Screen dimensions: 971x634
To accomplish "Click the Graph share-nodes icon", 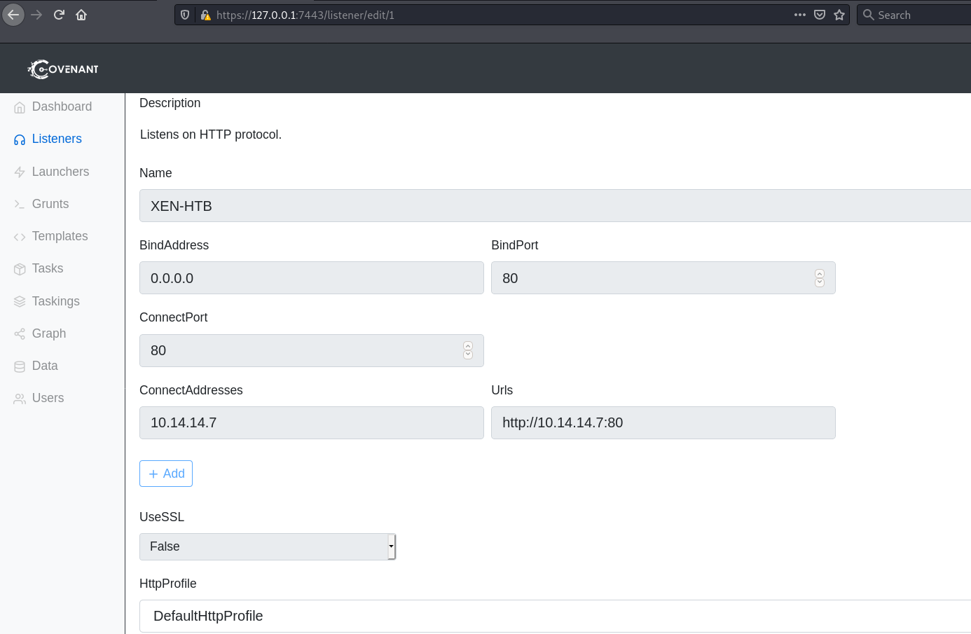I will point(20,334).
